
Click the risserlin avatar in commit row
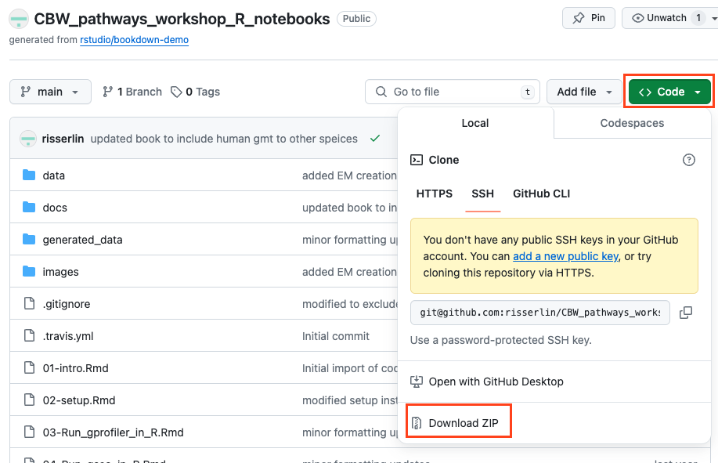28,139
